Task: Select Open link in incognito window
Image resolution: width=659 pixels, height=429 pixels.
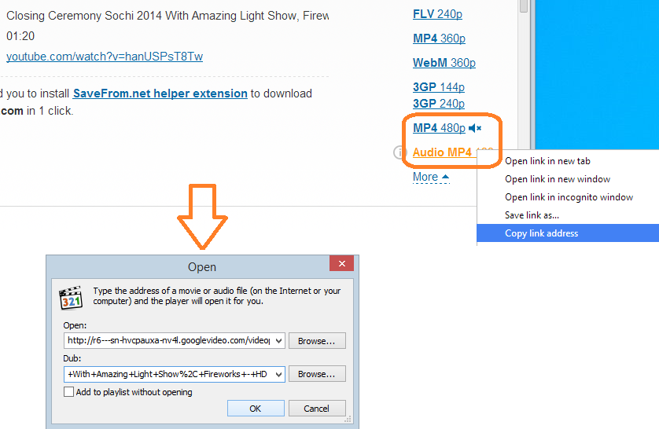Action: (569, 197)
